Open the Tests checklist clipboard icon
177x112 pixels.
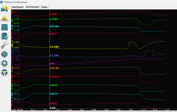pos(5,36)
